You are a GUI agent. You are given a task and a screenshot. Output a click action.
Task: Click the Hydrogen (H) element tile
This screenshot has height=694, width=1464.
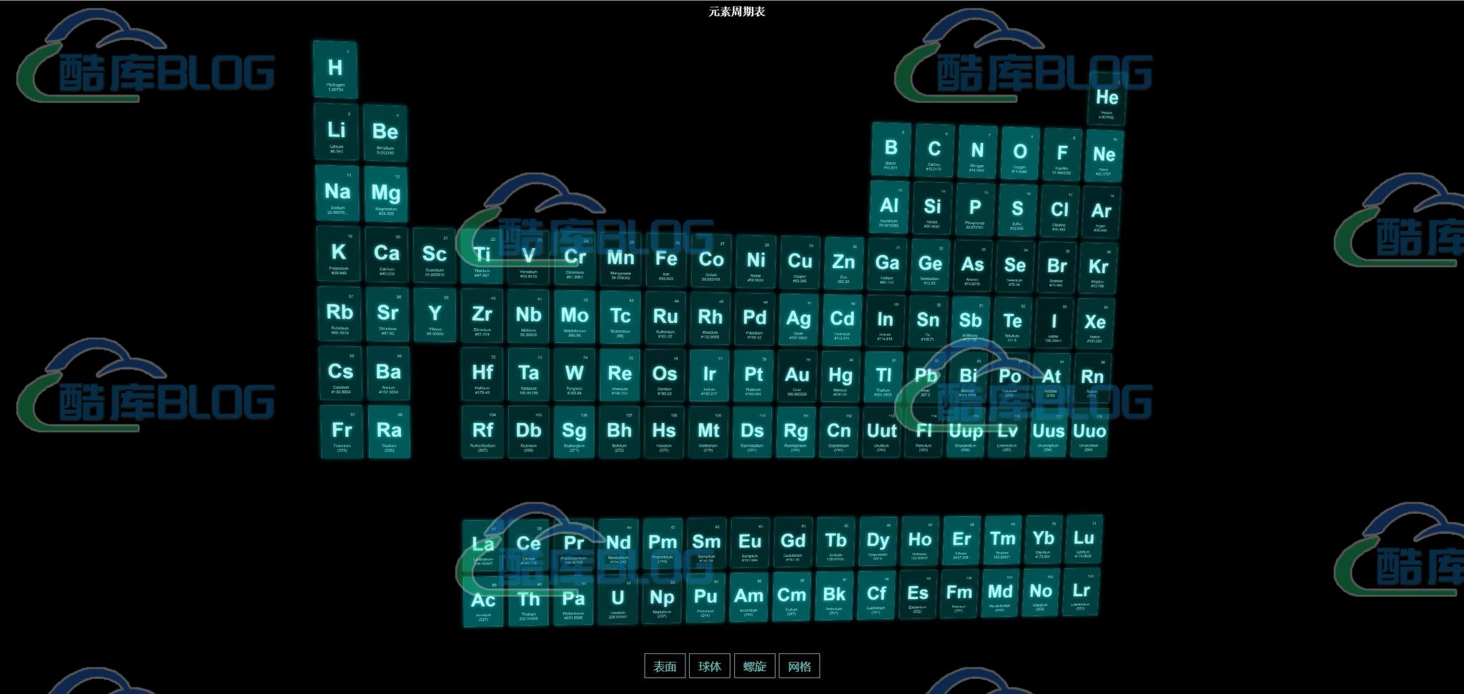[335, 69]
